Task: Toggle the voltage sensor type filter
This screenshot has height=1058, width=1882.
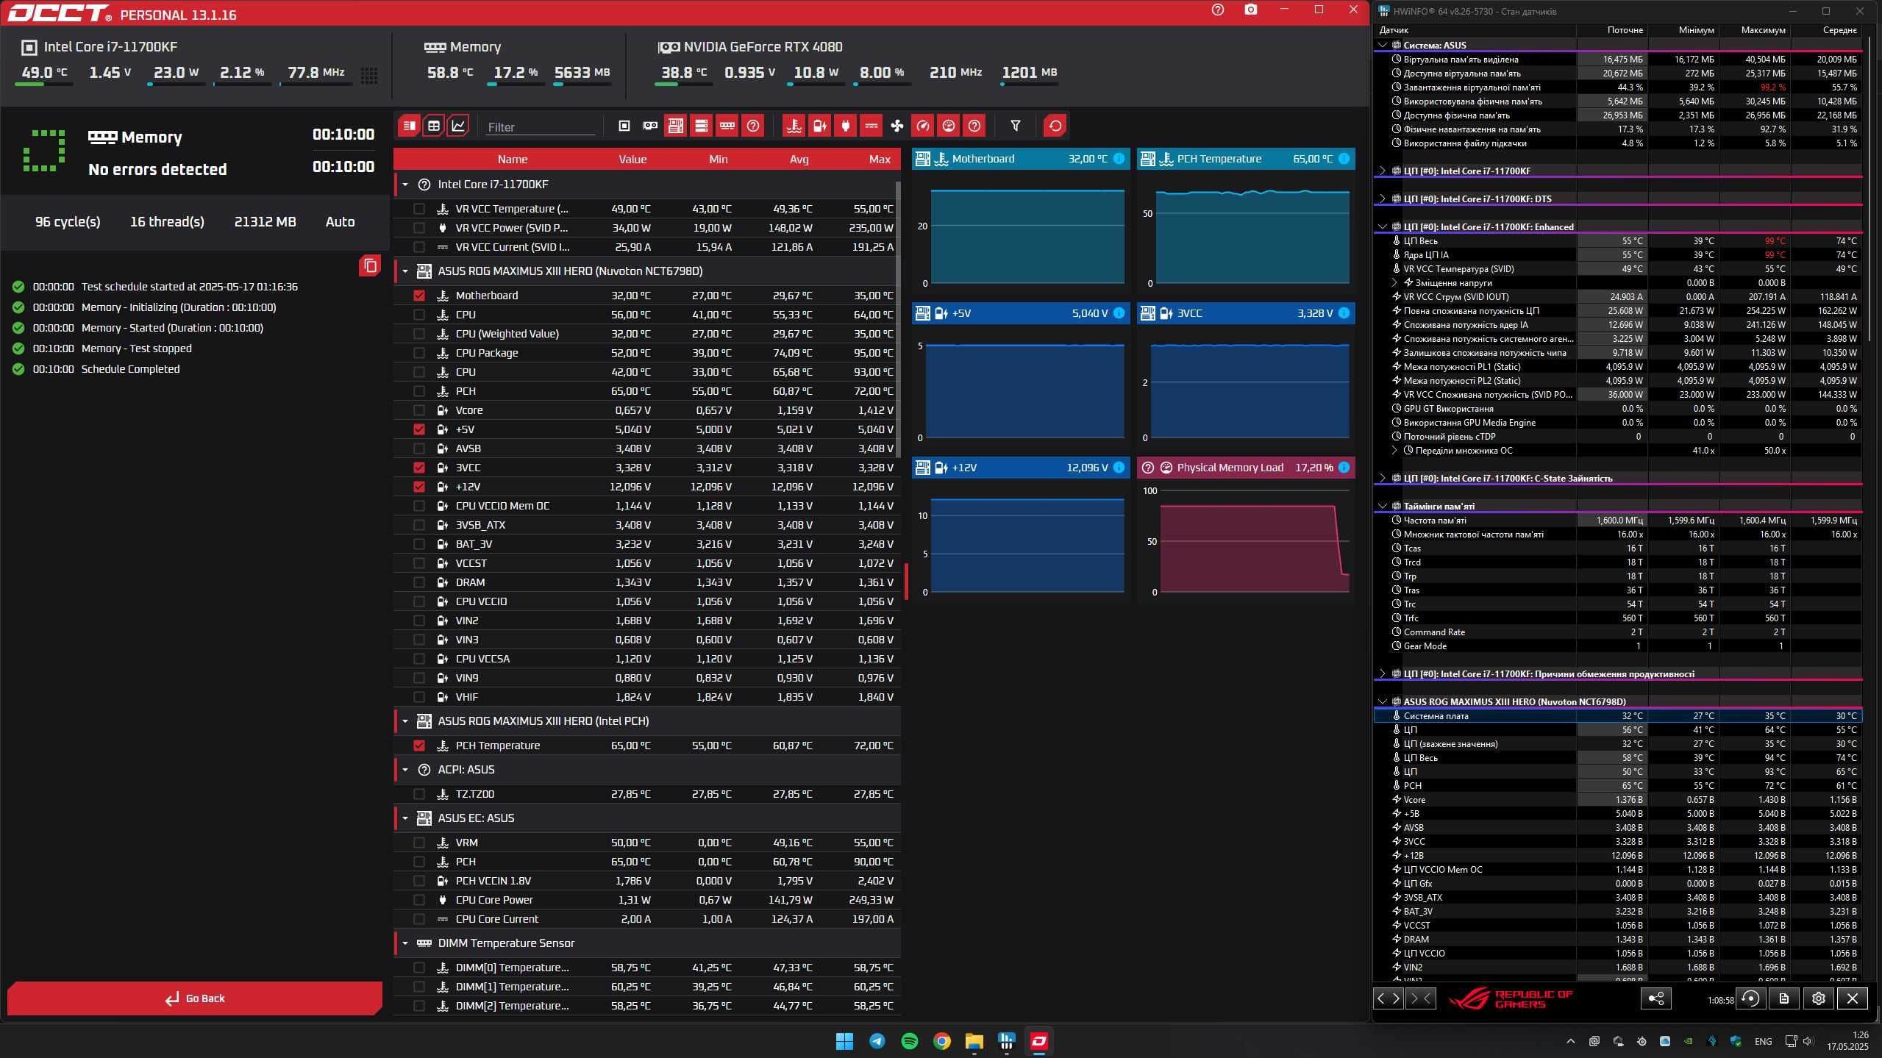Action: (819, 126)
